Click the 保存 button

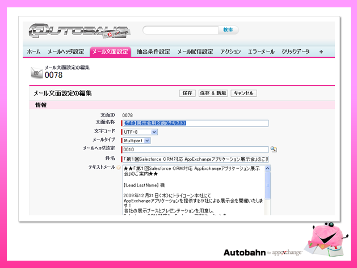(187, 93)
